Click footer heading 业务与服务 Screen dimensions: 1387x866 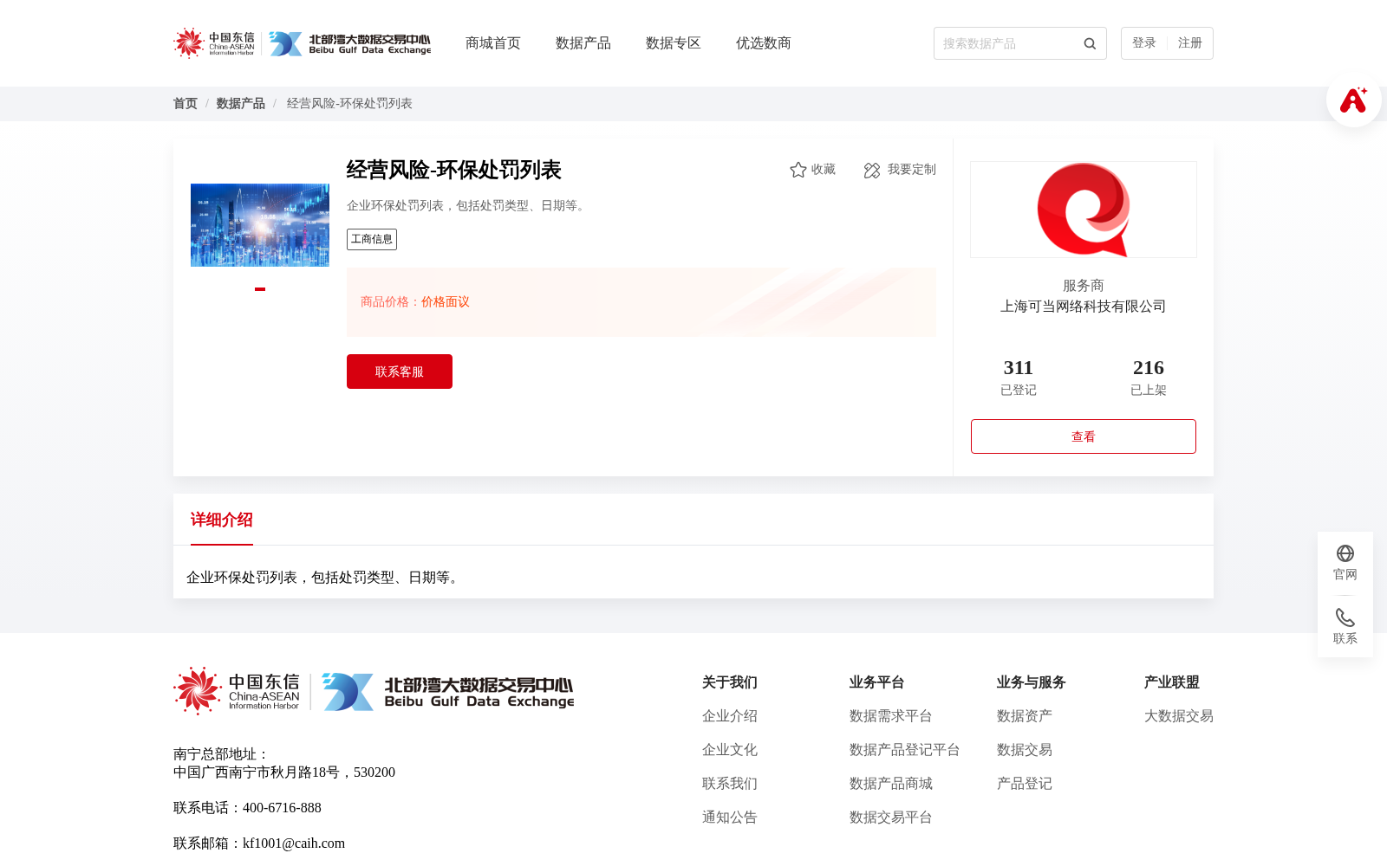pos(1032,682)
